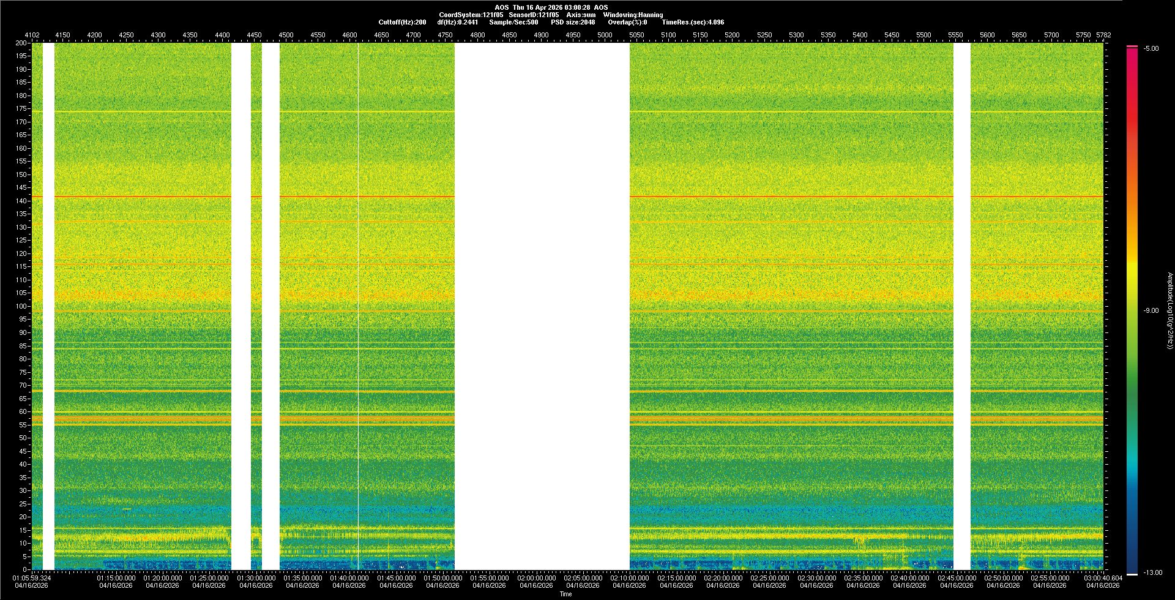Click the -9.00 colorbar midpoint label
The image size is (1175, 600).
tap(1151, 310)
